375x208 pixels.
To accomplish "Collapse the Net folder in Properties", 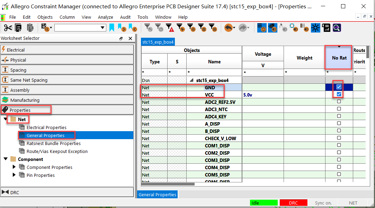I will coord(6,119).
